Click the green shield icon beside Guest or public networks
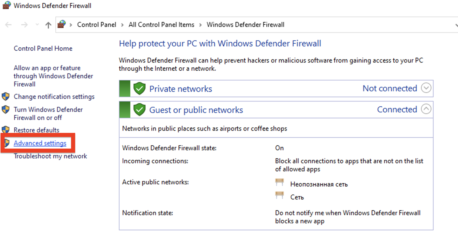 139,110
